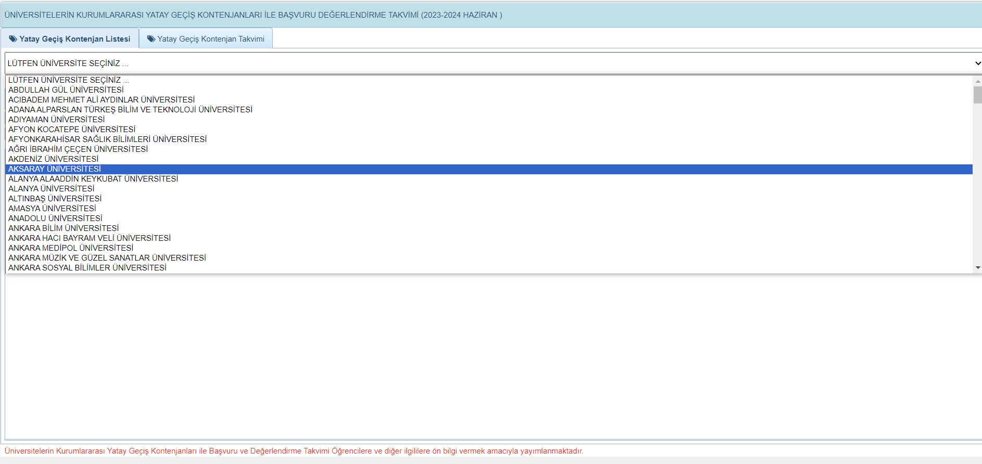Open the Yatay Geçiş Kontenjan Takvimi tab
This screenshot has width=982, height=464.
click(x=206, y=38)
